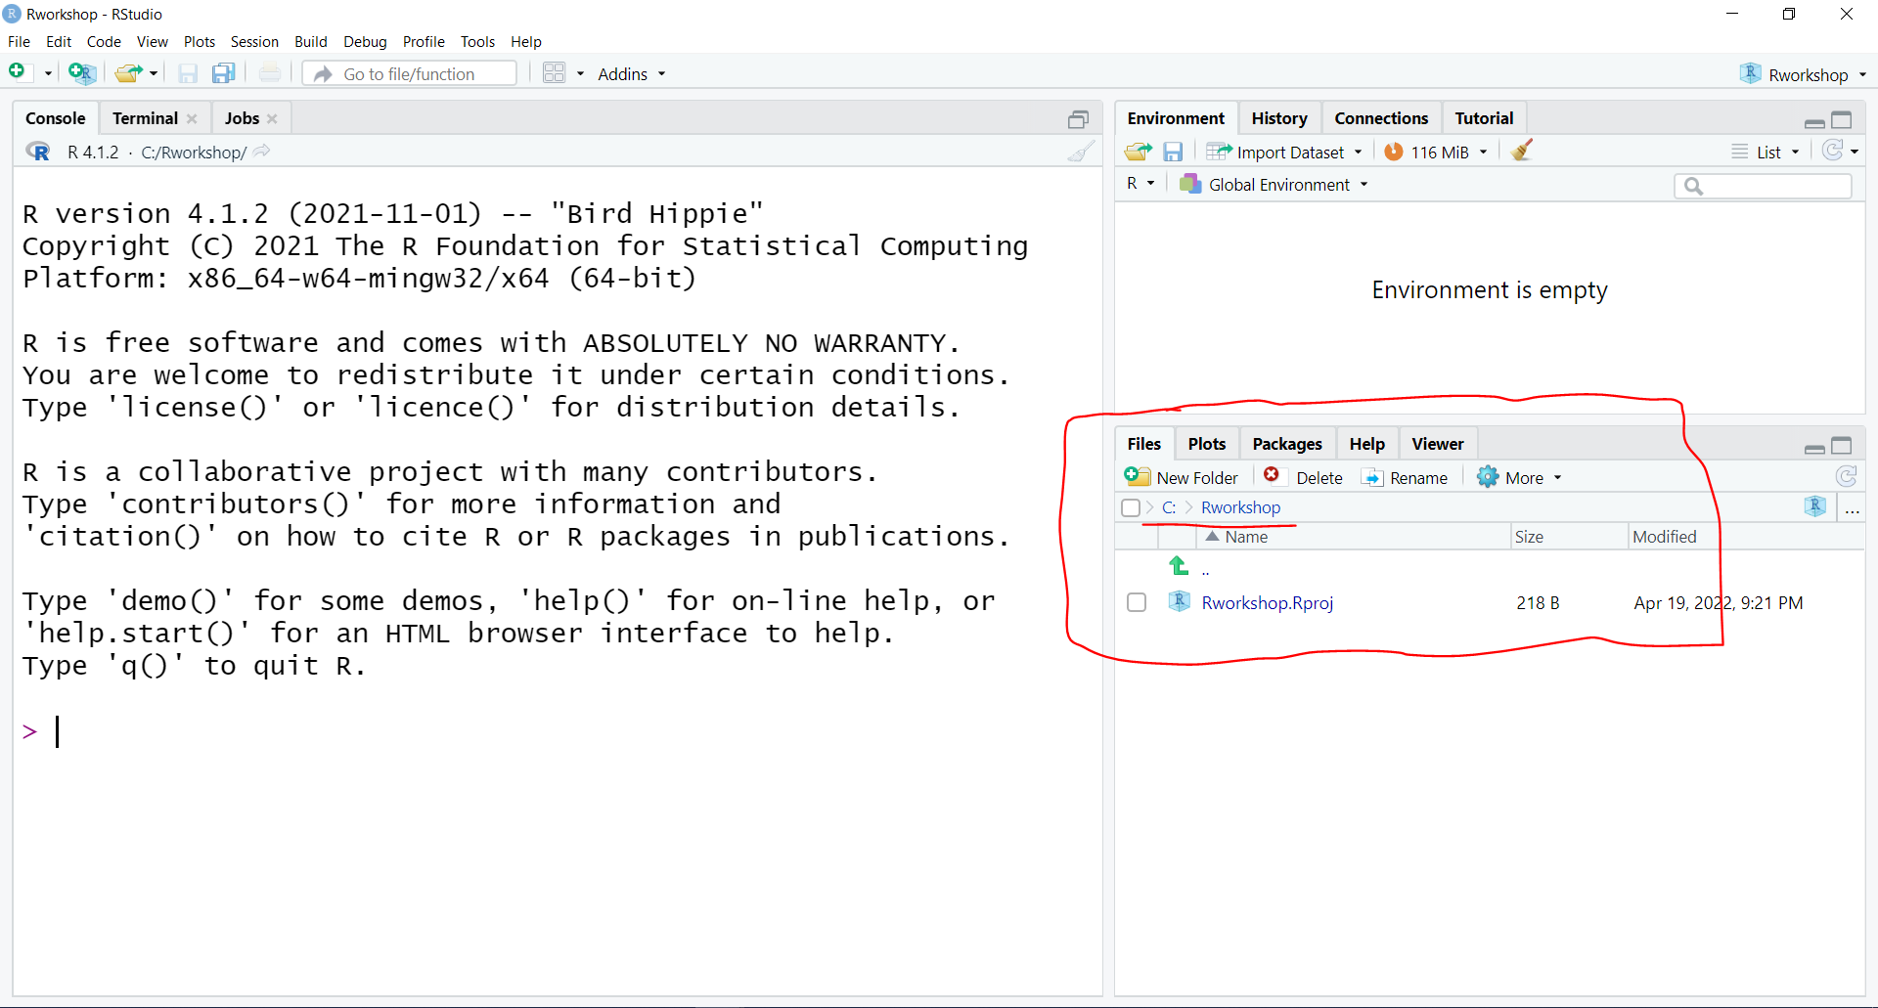Tick the checkbox beside Rworkshop.Rproj
Screen dimensions: 1878x1008
pos(1136,602)
